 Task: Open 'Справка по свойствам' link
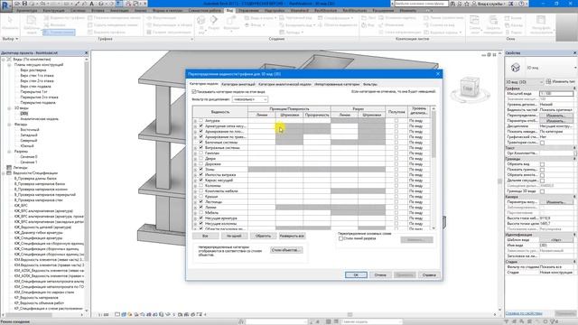point(524,313)
